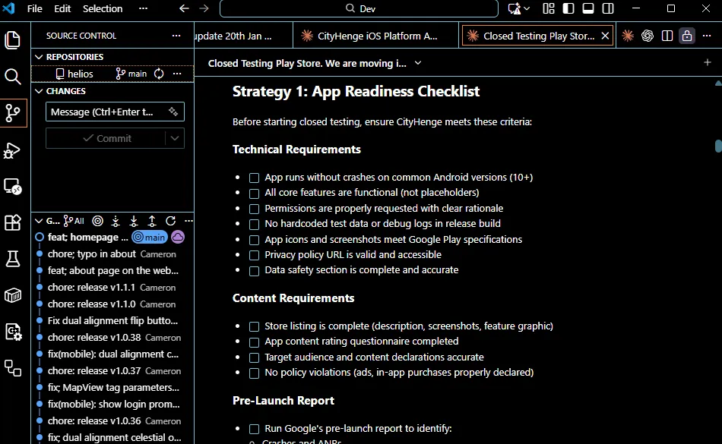
Task: Click the Commit button
Action: pos(106,138)
